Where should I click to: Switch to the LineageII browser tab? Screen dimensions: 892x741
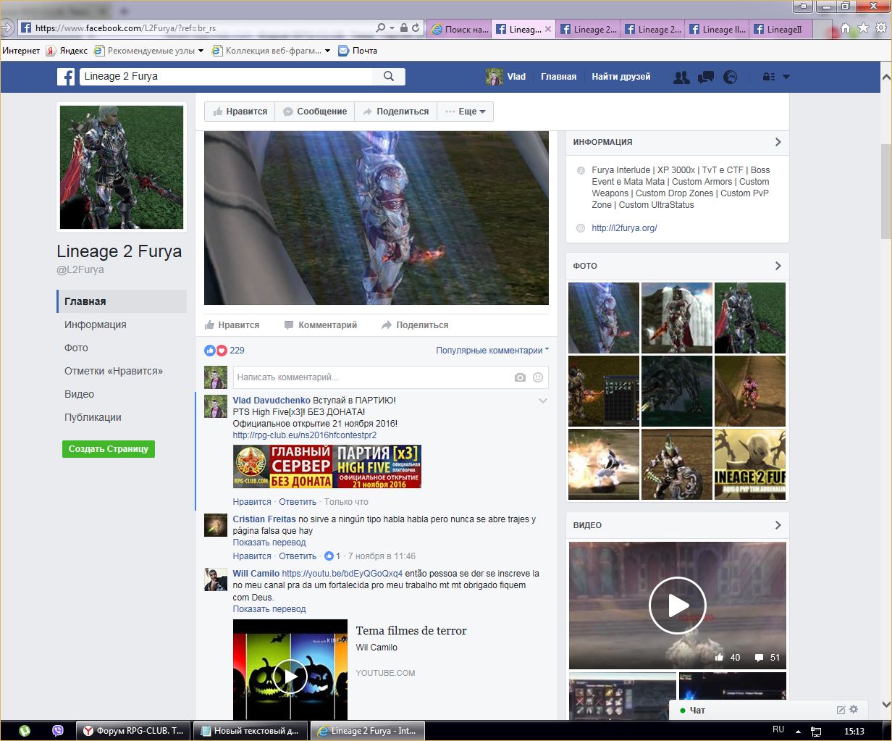coord(781,29)
